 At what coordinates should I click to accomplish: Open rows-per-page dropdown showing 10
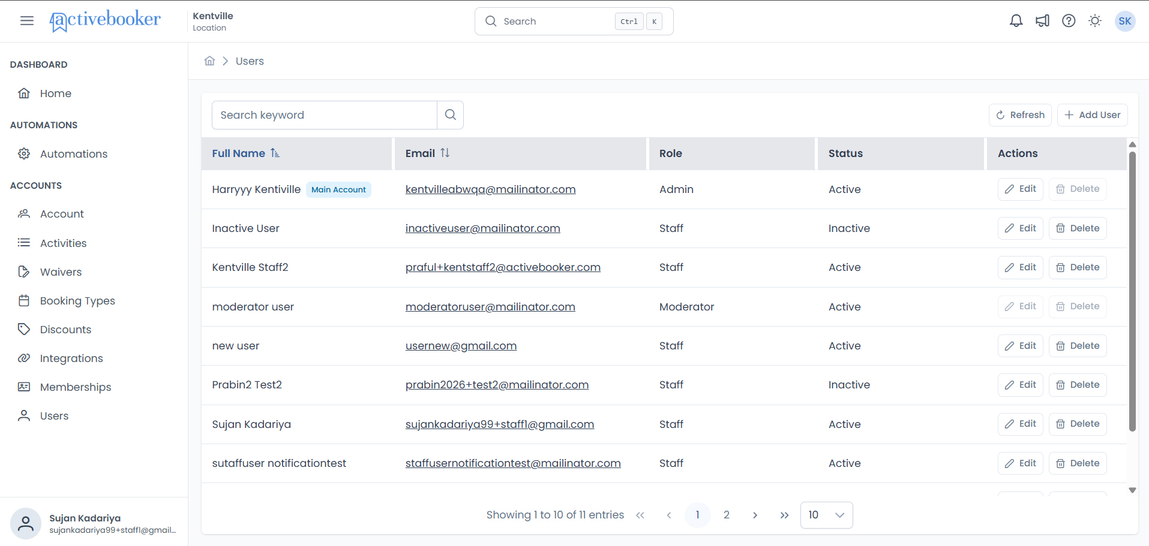pyautogui.click(x=827, y=515)
